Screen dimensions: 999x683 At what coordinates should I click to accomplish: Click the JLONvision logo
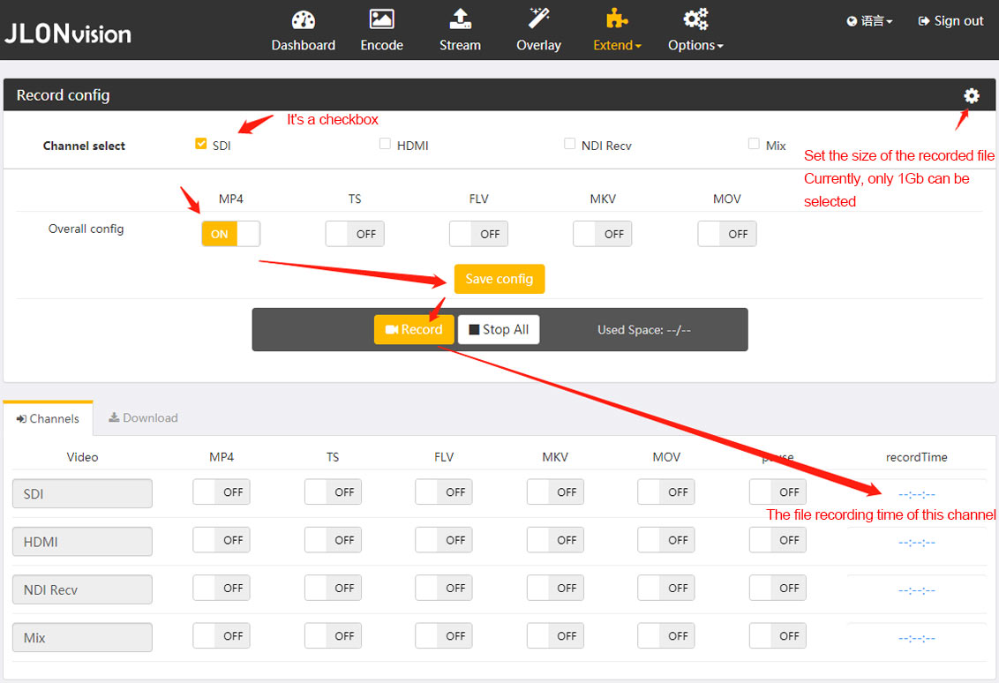68,34
